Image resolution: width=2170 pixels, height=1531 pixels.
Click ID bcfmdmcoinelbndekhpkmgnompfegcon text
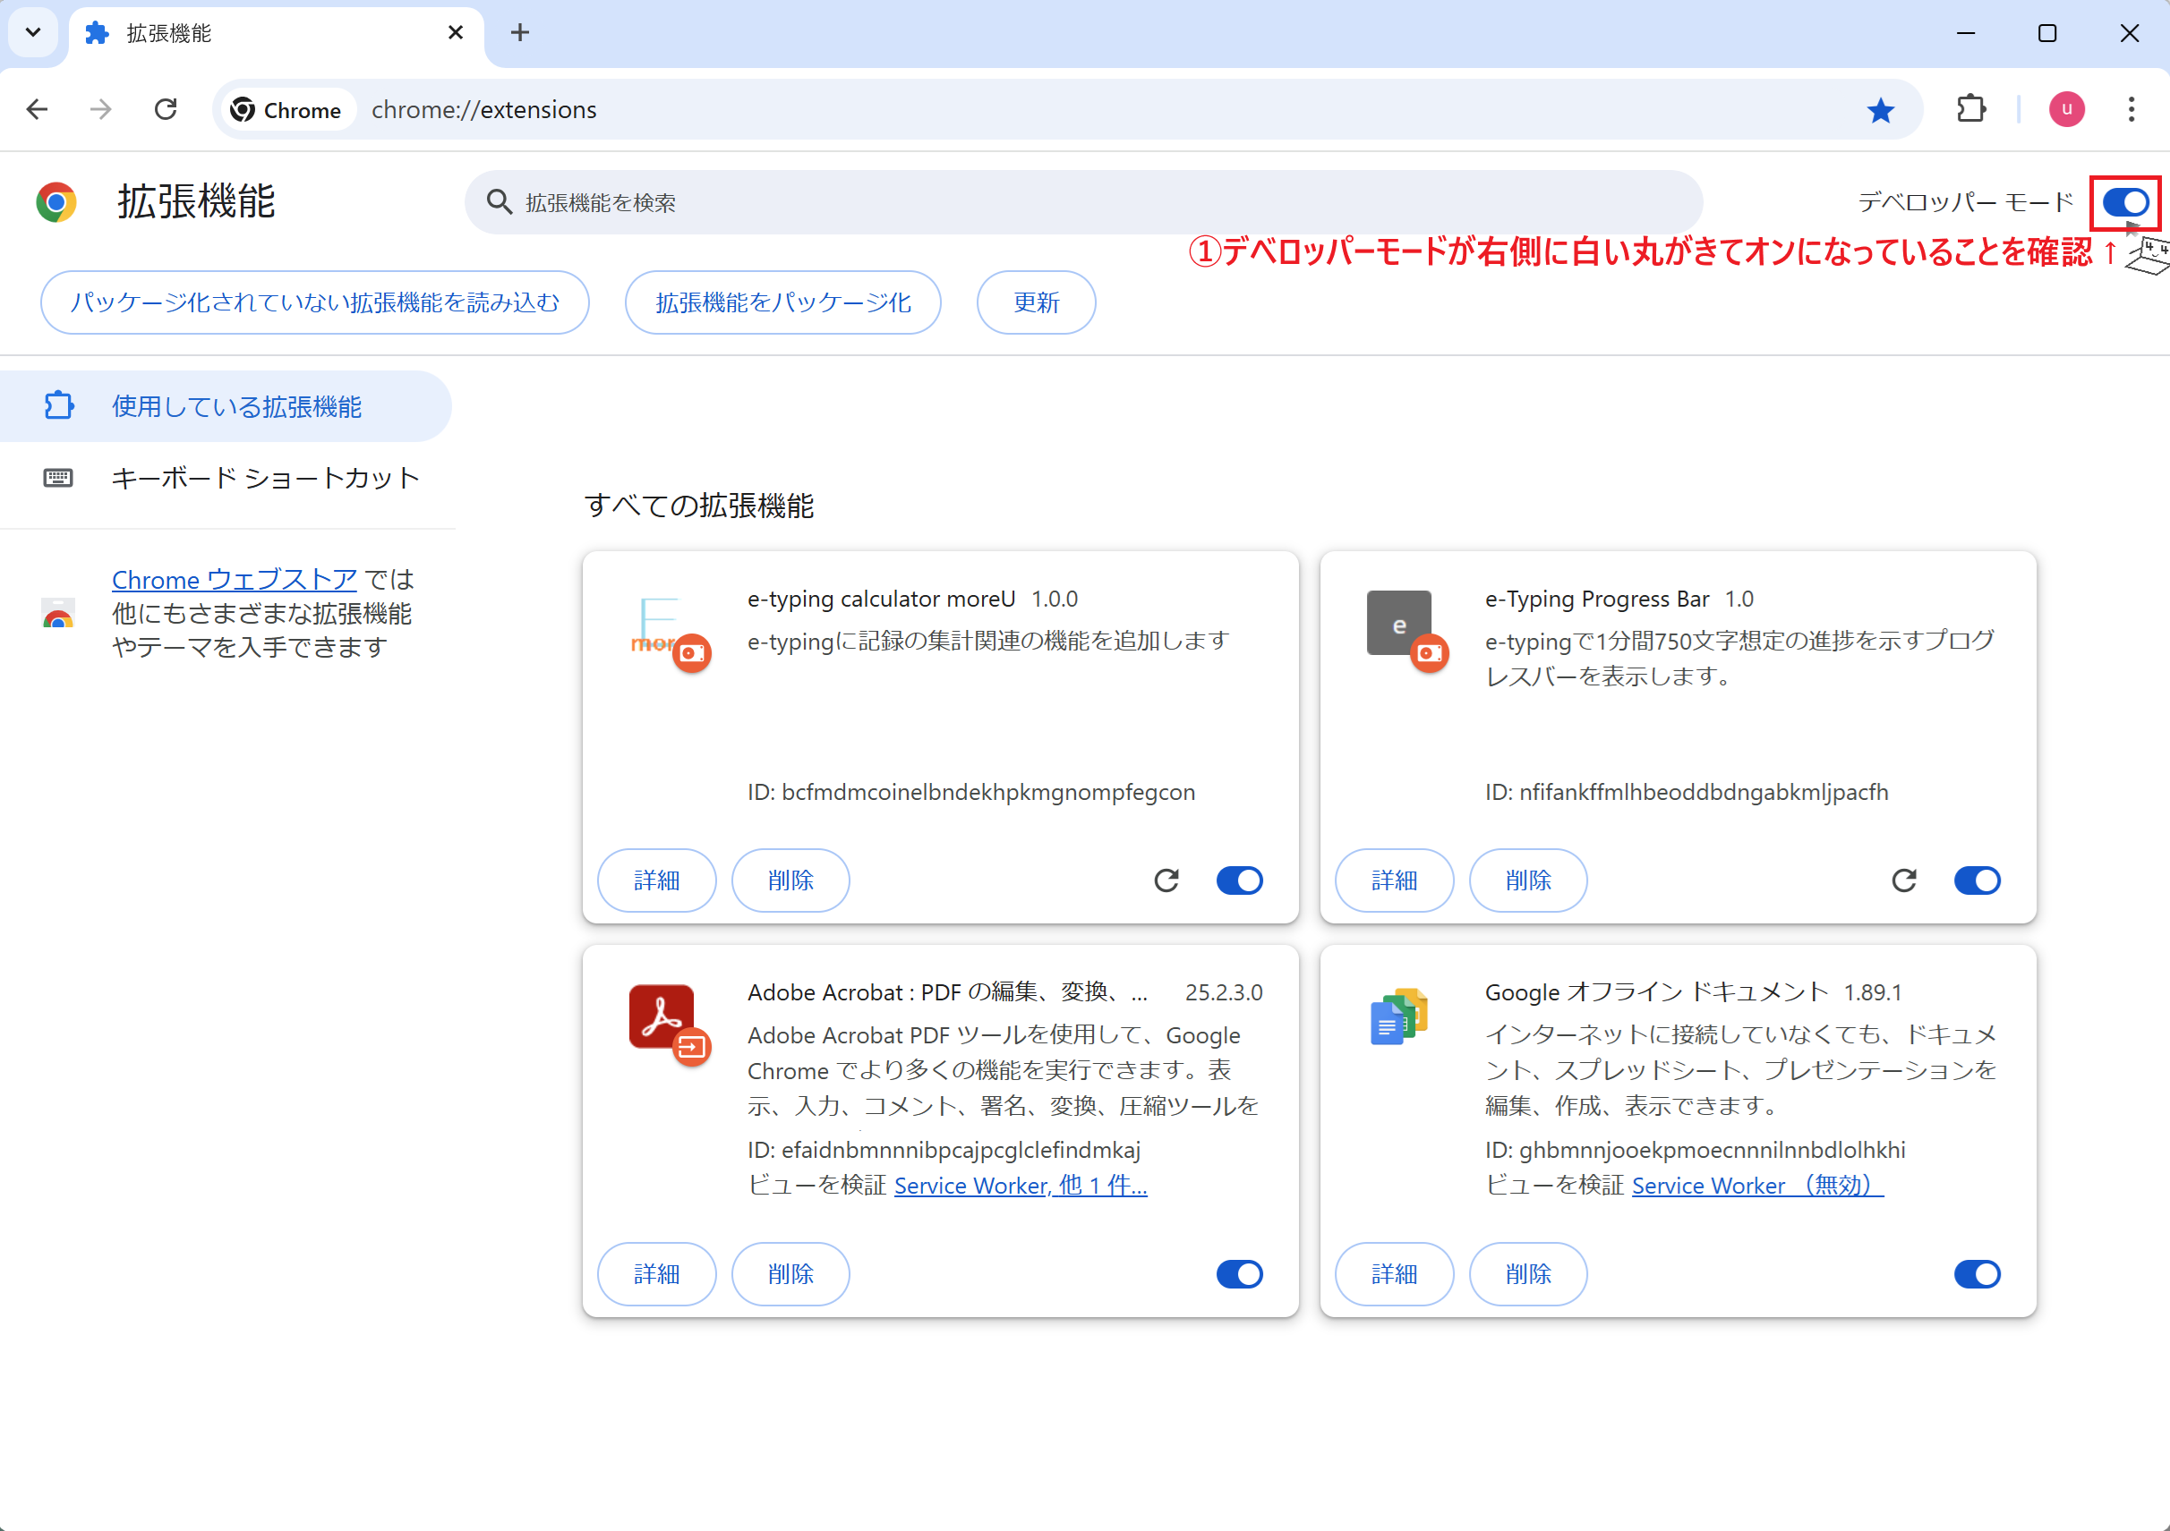pos(970,792)
